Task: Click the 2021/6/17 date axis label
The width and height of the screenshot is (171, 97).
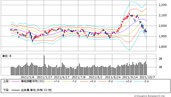Action: coord(62,77)
